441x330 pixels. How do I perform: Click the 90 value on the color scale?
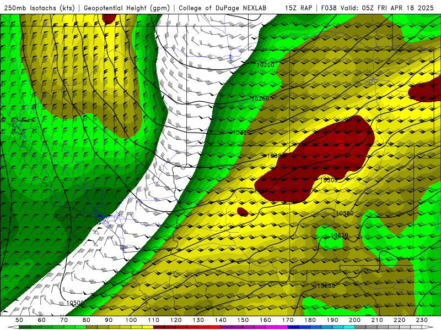click(x=109, y=320)
